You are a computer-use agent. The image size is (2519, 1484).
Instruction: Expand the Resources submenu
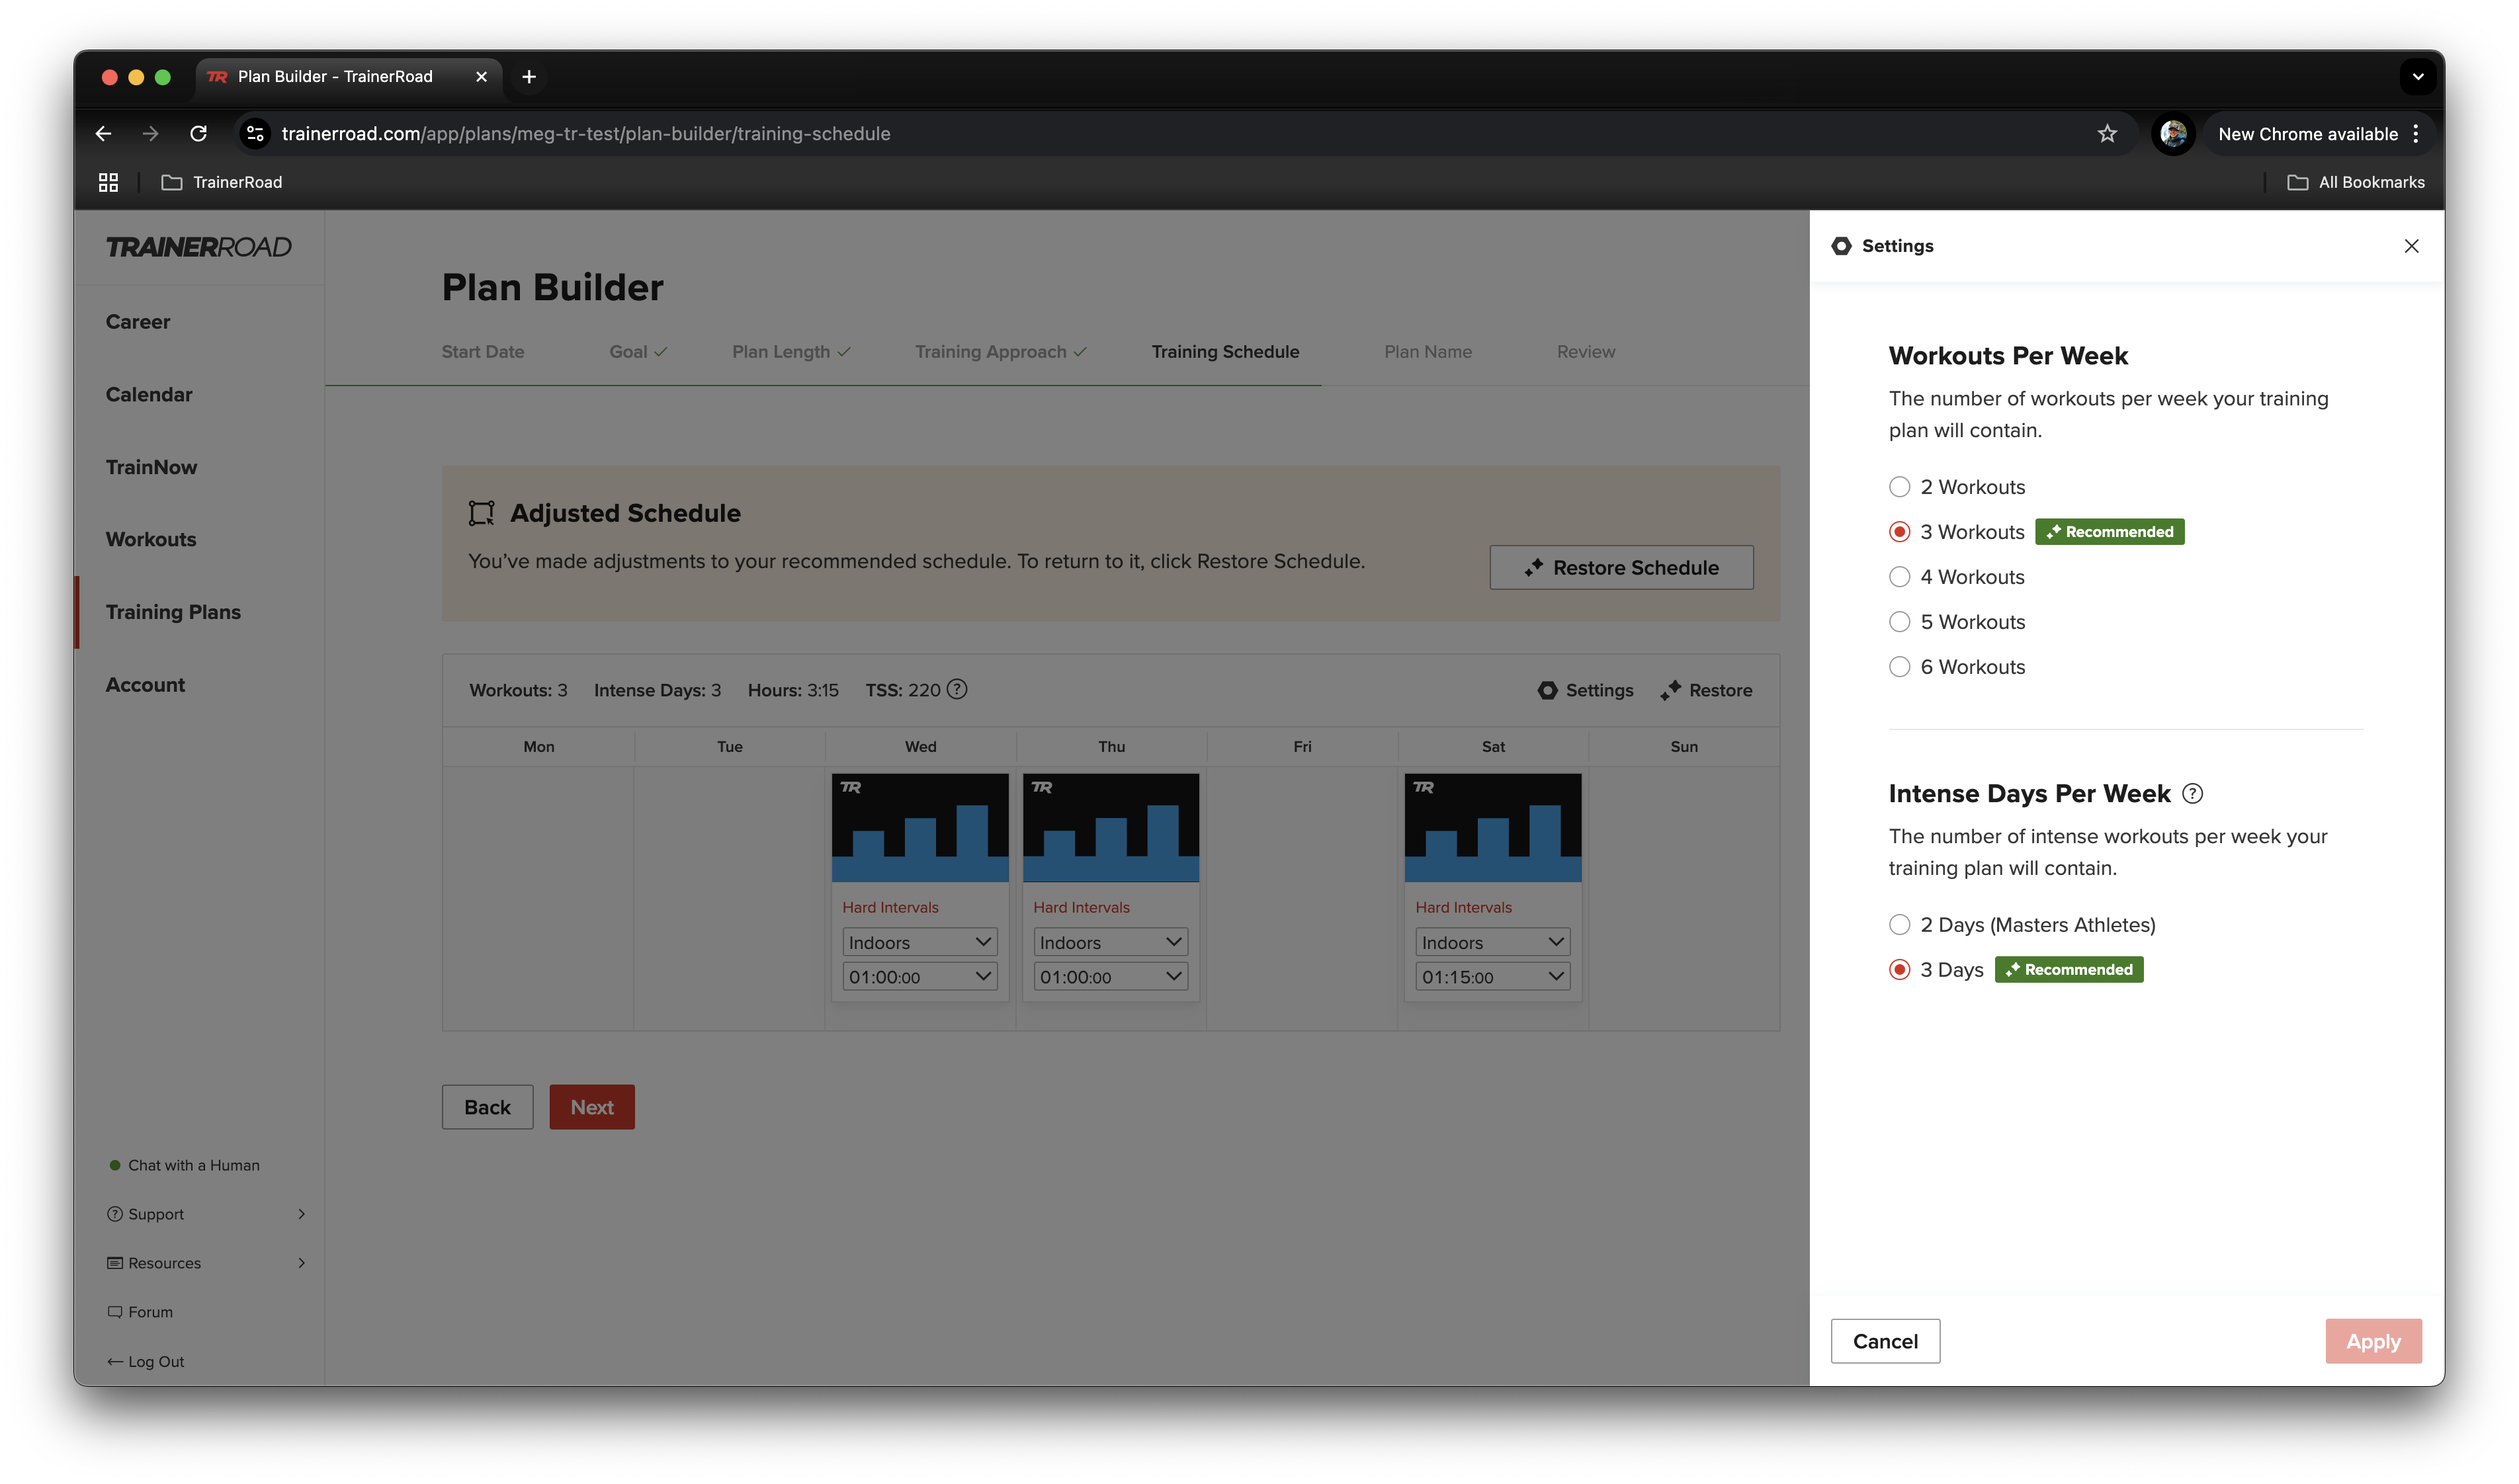(205, 1263)
